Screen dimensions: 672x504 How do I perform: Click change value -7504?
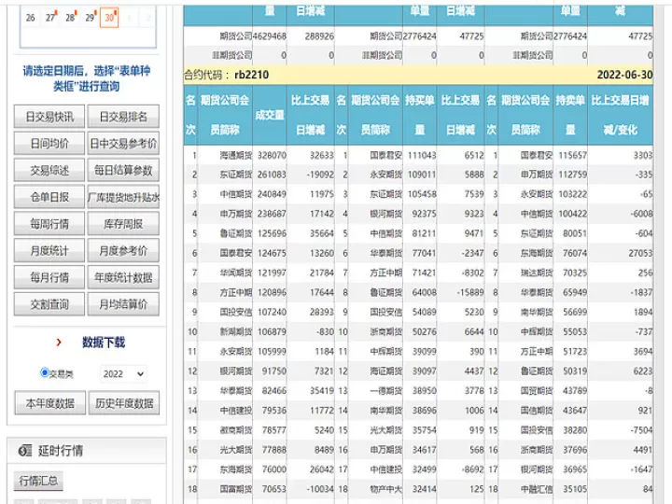coord(641,430)
